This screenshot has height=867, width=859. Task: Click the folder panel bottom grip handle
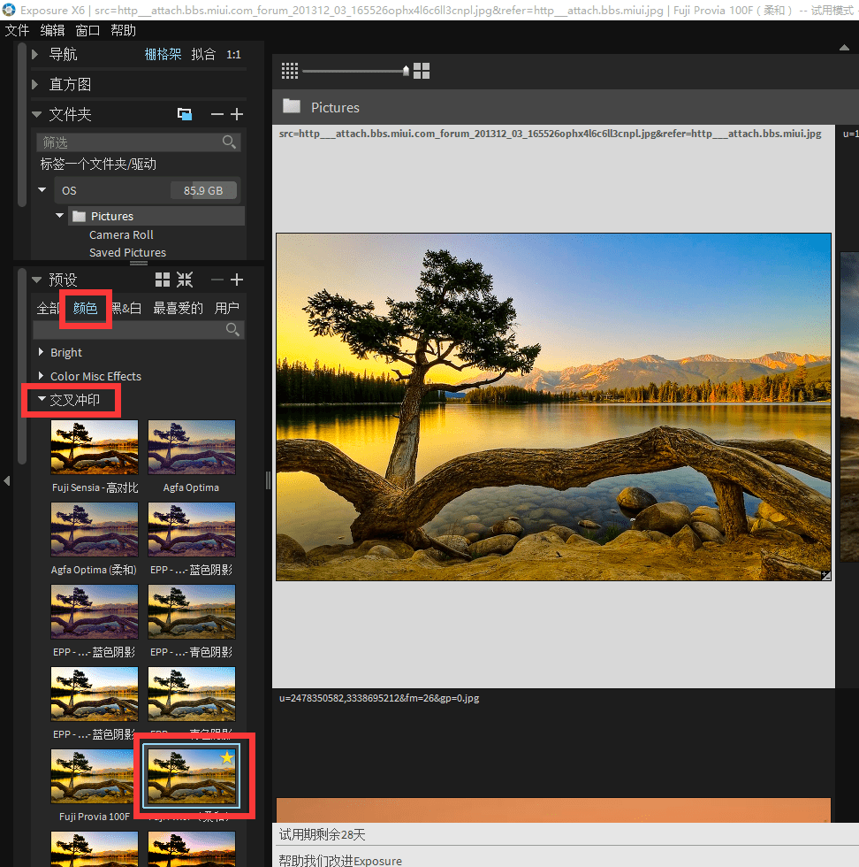tap(138, 264)
